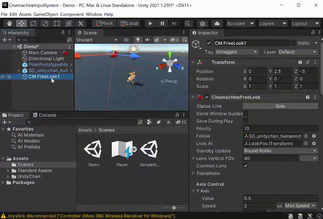Toggle scene audio speaker icon
Image resolution: width=323 pixels, height=219 pixels.
(147, 40)
